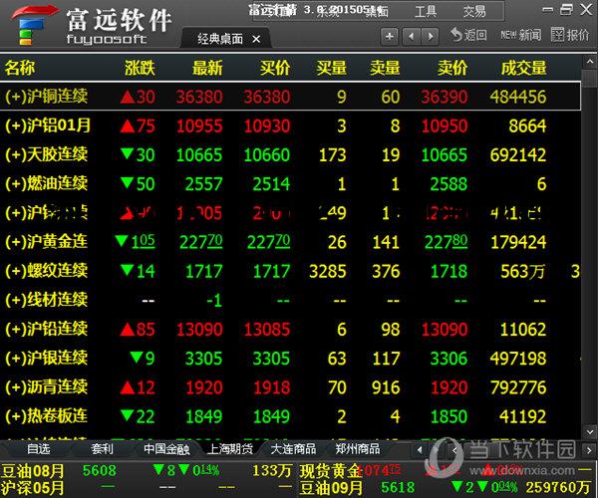Switch to the 套利 tab
Image resolution: width=598 pixels, height=498 pixels.
tap(103, 449)
